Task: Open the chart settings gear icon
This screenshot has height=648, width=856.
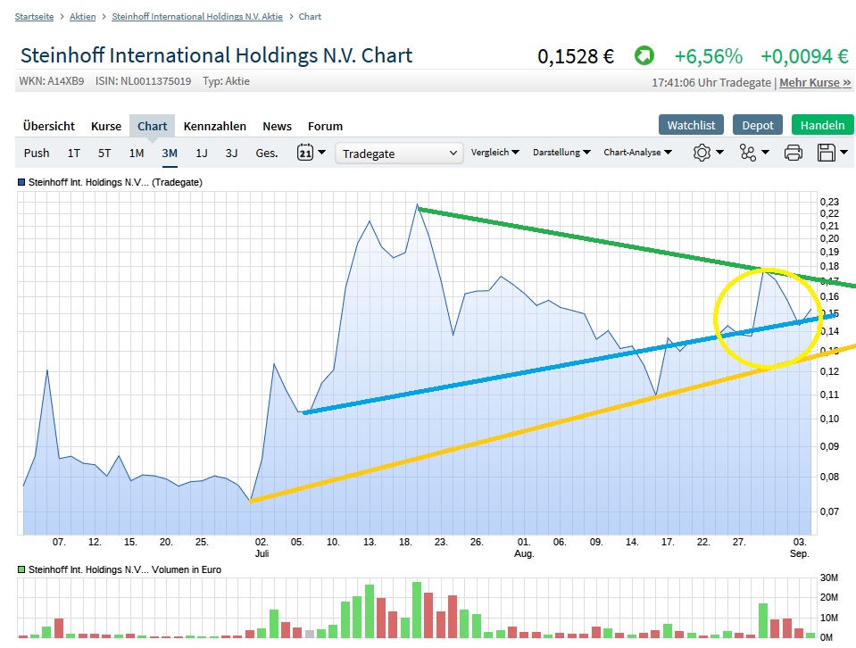Action: click(702, 153)
